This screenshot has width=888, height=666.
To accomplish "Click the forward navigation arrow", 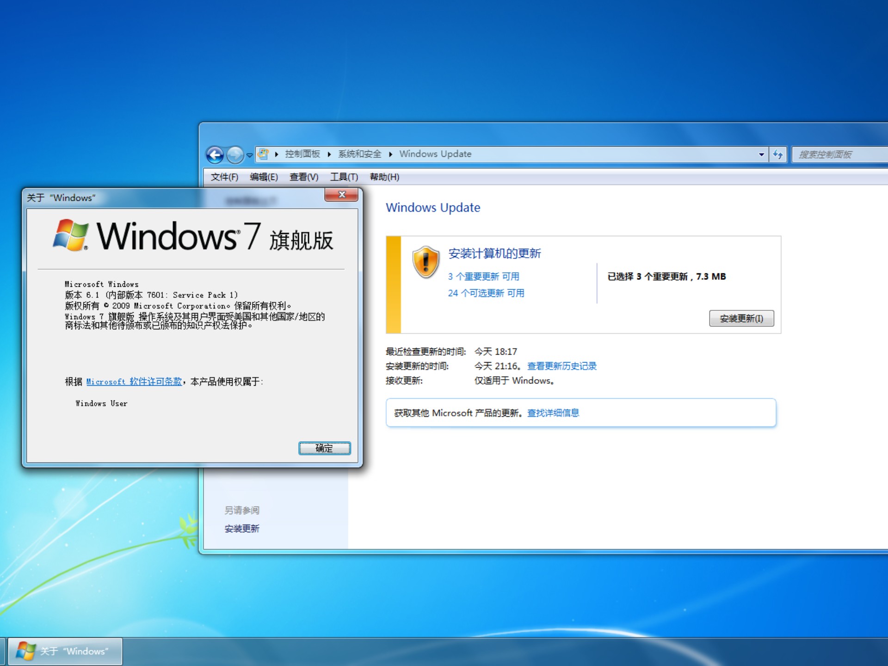I will (x=236, y=154).
